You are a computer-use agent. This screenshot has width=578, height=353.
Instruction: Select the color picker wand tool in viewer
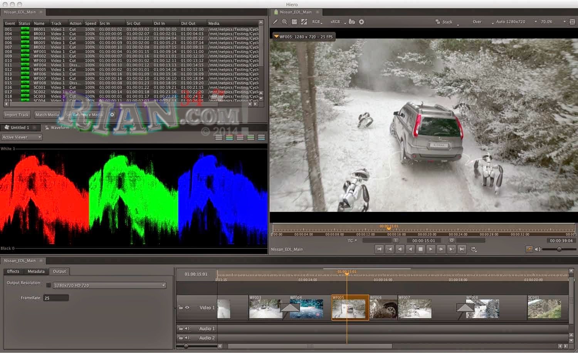pyautogui.click(x=275, y=22)
